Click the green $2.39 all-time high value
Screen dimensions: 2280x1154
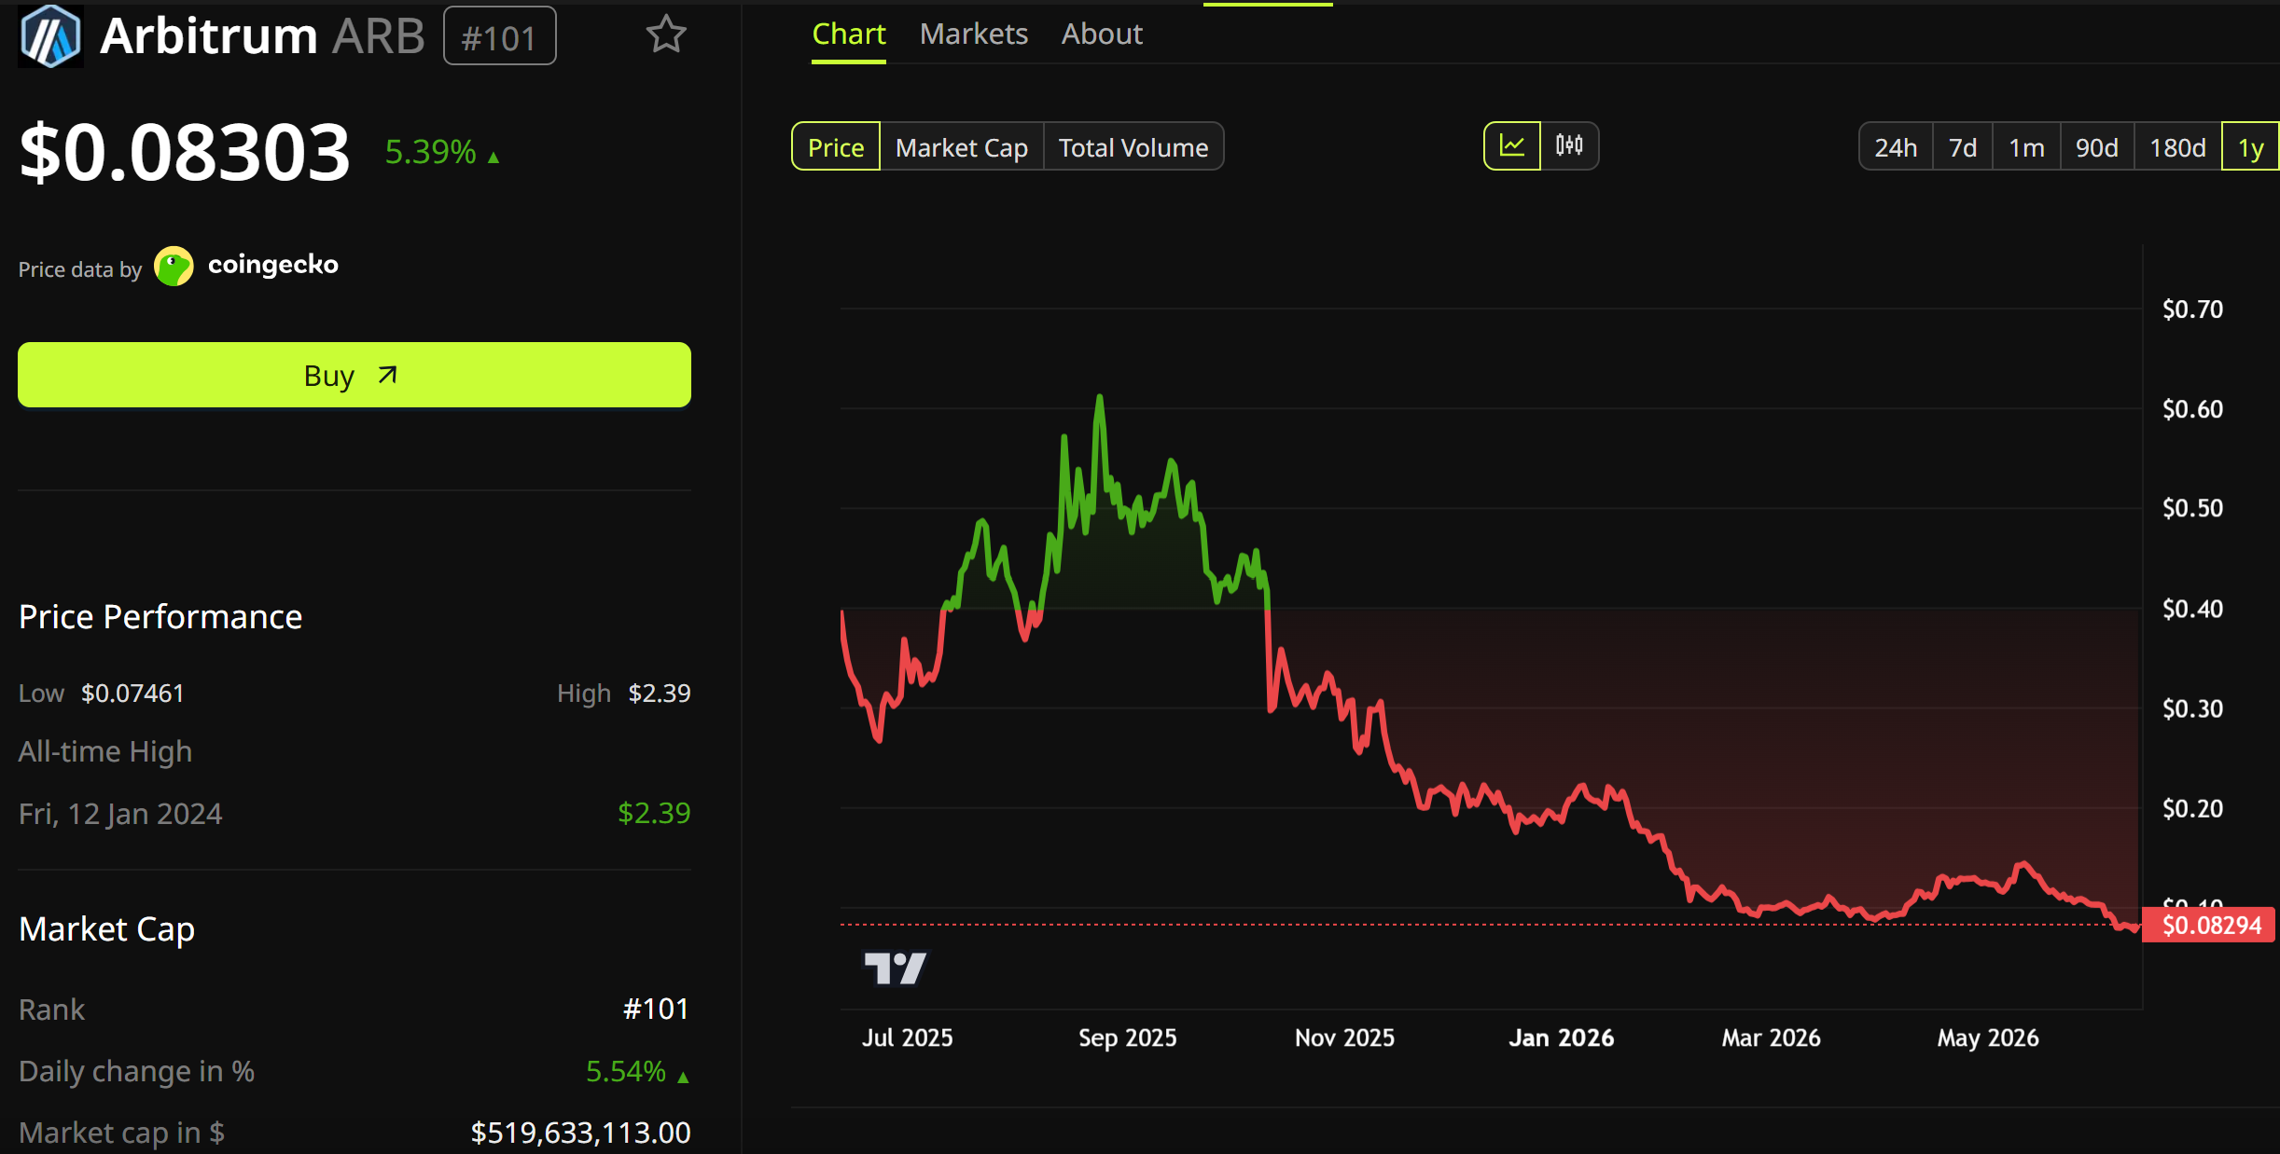tap(654, 813)
